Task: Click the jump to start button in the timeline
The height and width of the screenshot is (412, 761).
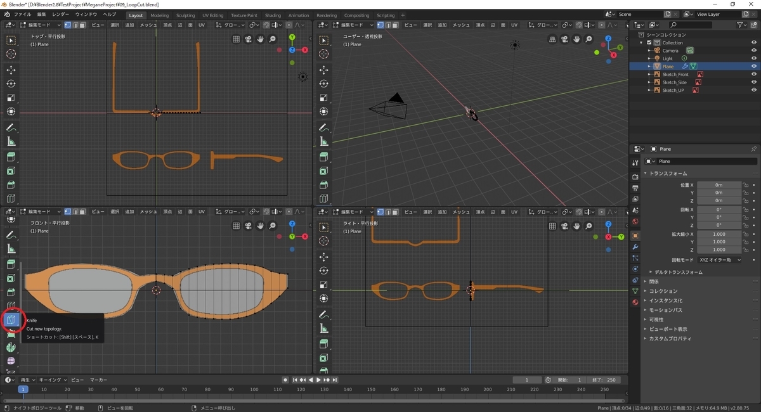Action: click(296, 380)
